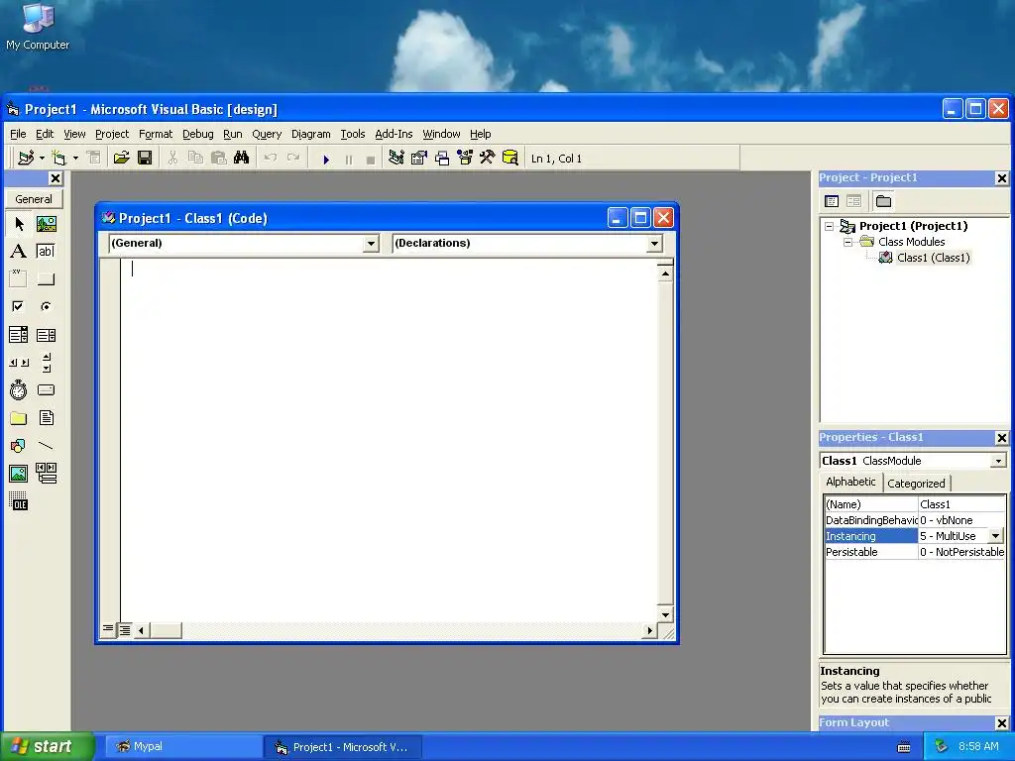This screenshot has width=1015, height=761.
Task: Select the horizontal scroll bar control
Action: coord(19,363)
